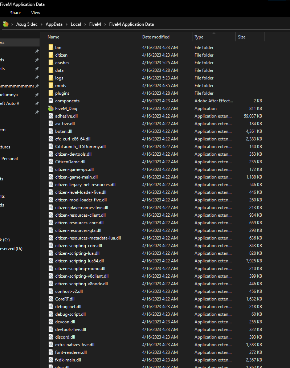The height and width of the screenshot is (368, 290).
Task: Select 'eserved (D:)' drive in navigation pane
Action: (11, 249)
